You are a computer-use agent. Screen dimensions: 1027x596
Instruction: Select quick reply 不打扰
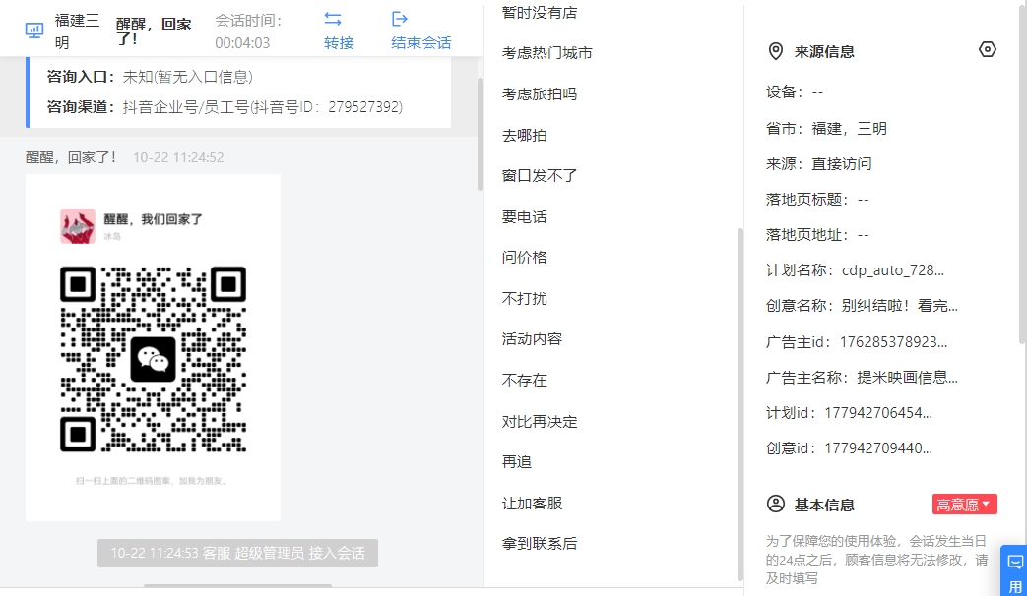pos(524,299)
